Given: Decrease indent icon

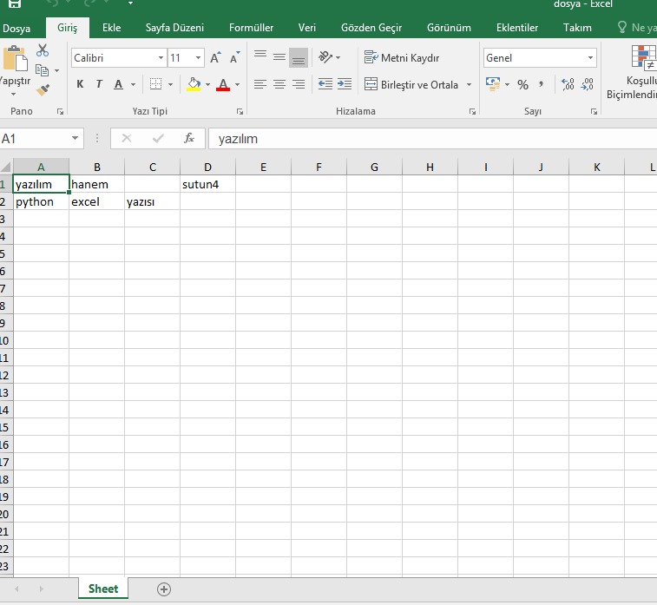Looking at the screenshot, I should (325, 84).
